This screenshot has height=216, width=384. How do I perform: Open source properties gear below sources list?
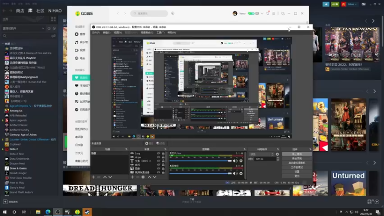coord(143,177)
